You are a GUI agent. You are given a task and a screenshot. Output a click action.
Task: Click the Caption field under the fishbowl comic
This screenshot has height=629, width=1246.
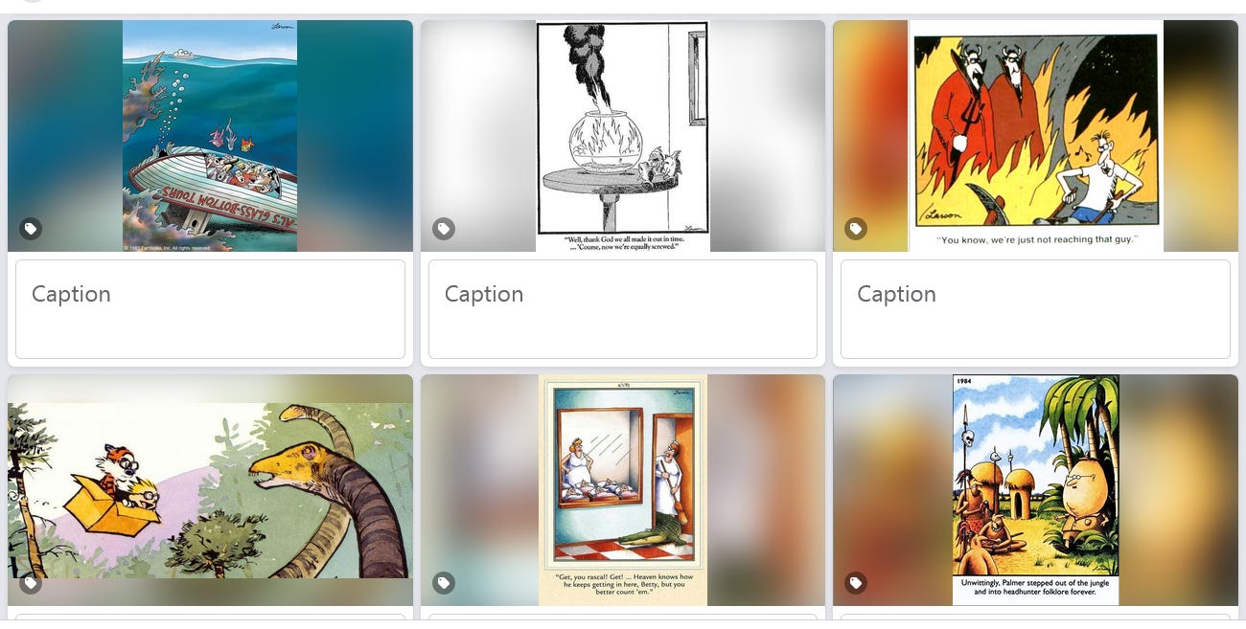(x=623, y=309)
